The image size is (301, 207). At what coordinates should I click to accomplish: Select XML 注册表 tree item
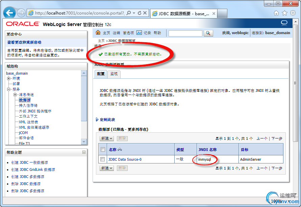28,122
